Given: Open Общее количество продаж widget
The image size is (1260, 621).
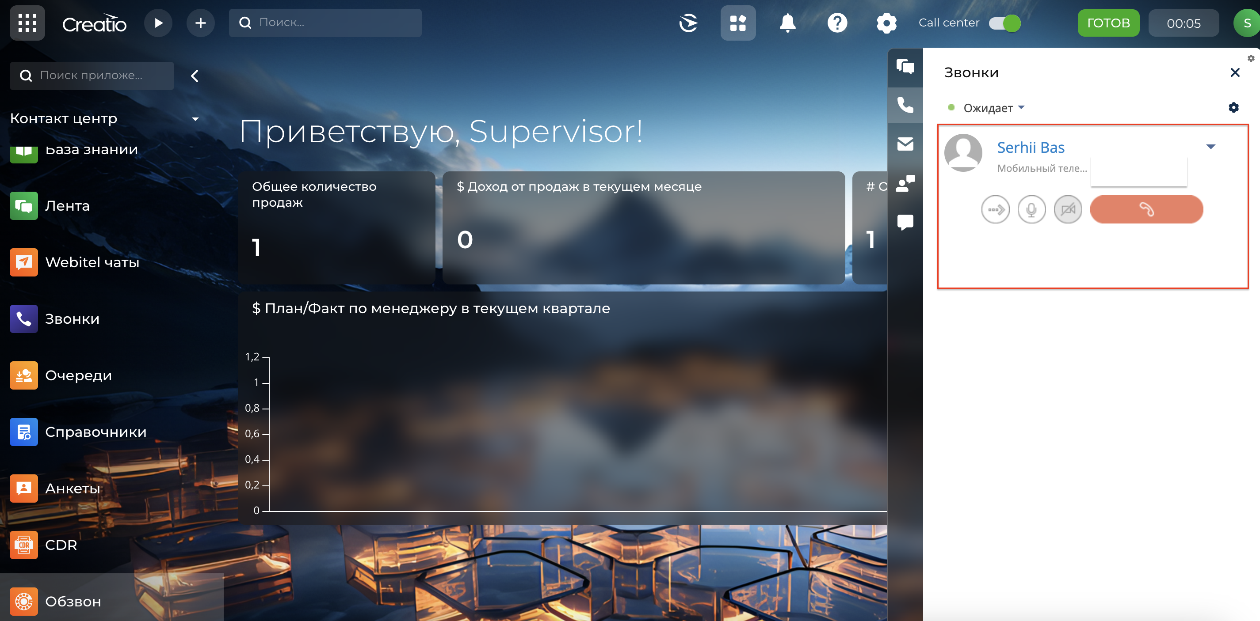Looking at the screenshot, I should point(336,227).
